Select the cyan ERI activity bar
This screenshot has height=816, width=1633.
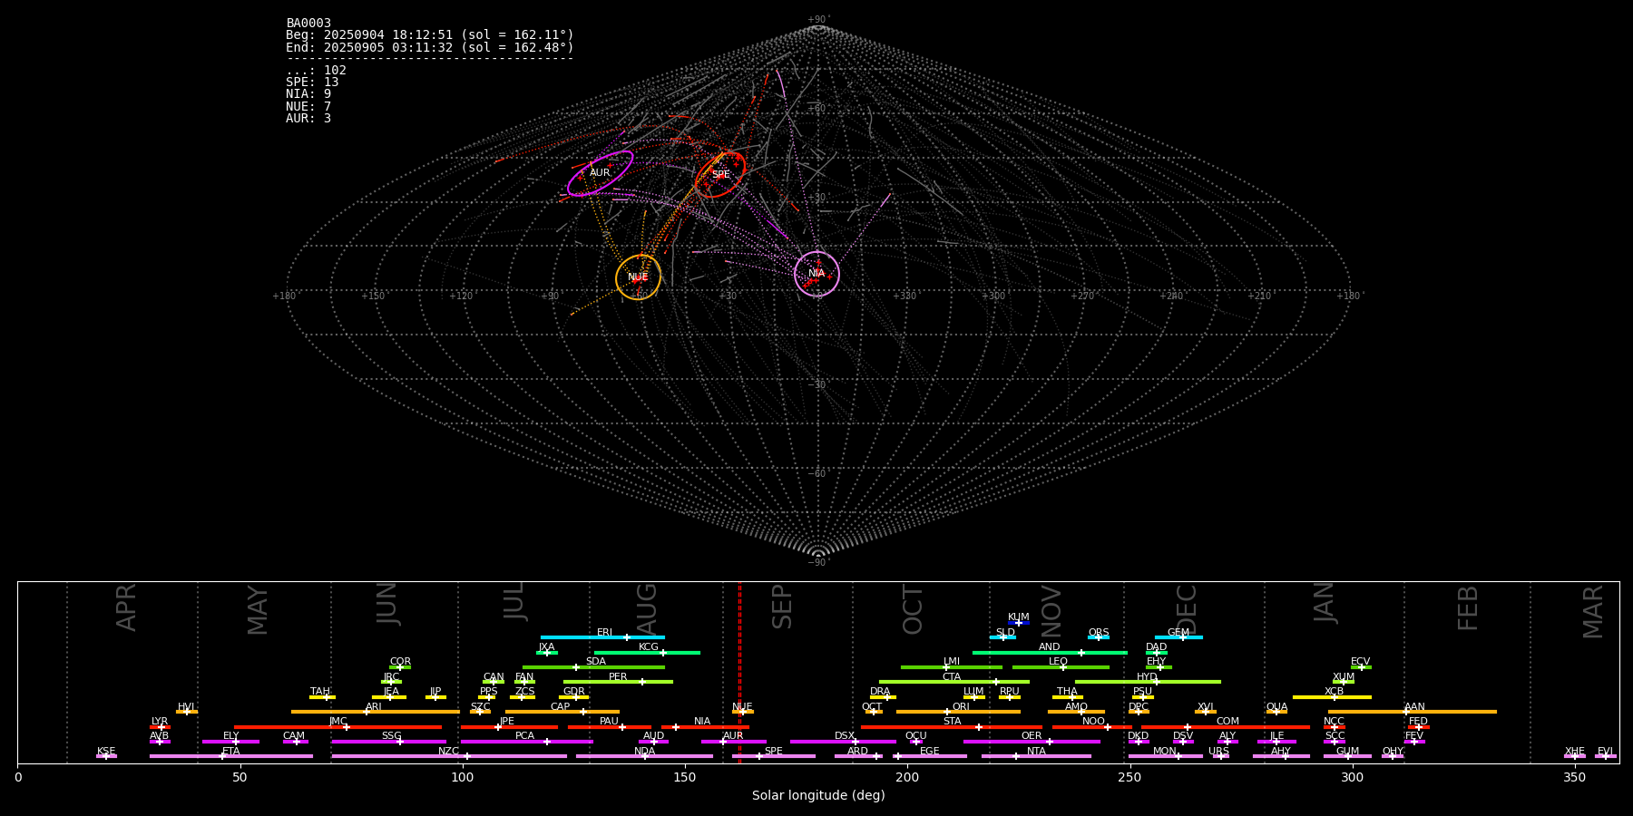tap(581, 637)
